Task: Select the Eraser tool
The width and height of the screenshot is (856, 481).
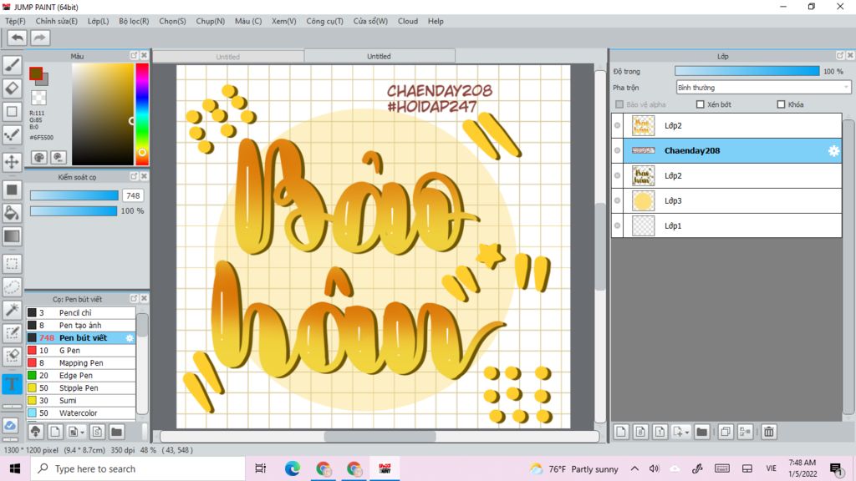Action: tap(12, 89)
